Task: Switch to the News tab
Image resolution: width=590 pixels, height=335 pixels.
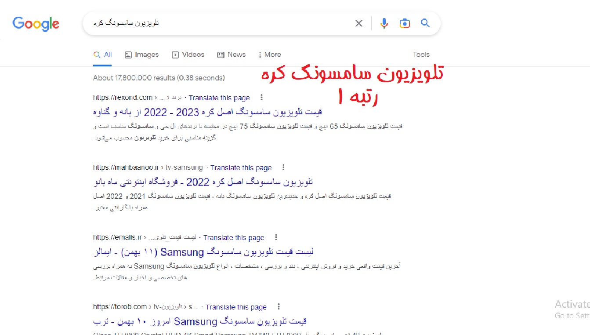Action: (232, 55)
